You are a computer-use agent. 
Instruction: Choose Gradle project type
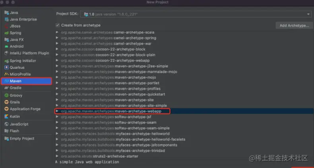coord(26,88)
